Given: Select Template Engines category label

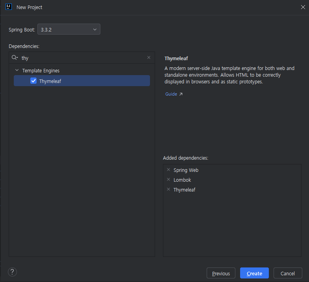Looking at the screenshot, I should coord(41,70).
